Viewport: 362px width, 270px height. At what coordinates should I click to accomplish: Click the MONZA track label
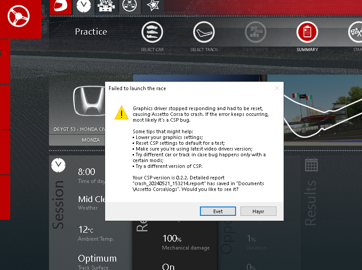click(x=91, y=140)
